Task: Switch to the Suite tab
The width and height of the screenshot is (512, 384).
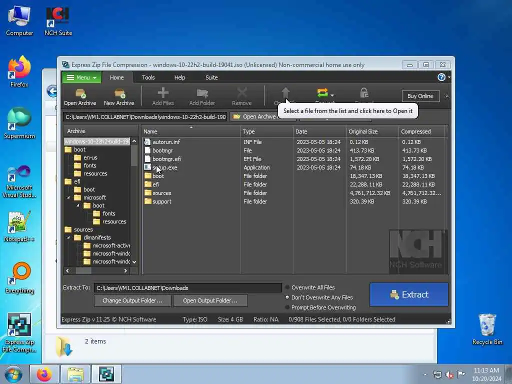Action: 211,77
